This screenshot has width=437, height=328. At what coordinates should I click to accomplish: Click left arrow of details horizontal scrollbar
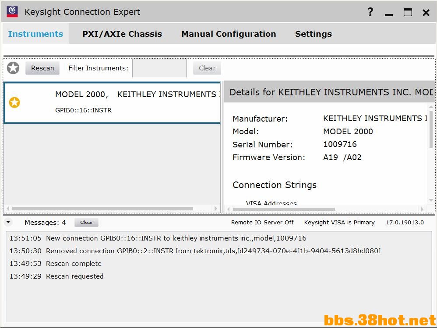click(x=229, y=209)
